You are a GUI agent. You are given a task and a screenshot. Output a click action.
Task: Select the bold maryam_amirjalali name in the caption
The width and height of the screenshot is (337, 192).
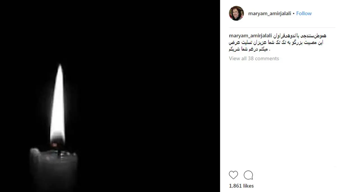point(251,36)
